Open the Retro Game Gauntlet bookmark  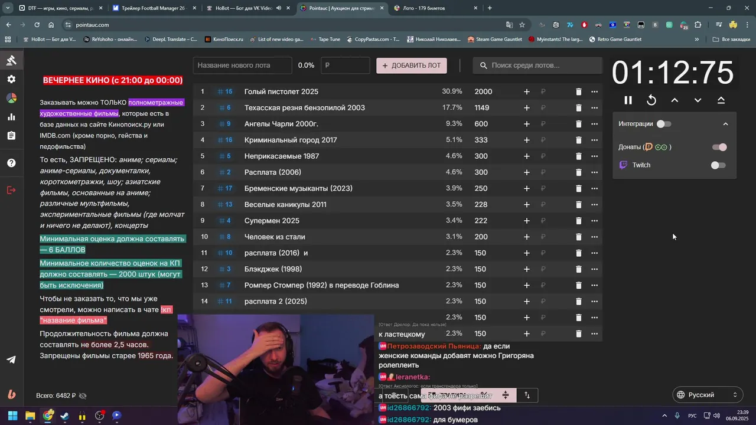click(x=615, y=40)
